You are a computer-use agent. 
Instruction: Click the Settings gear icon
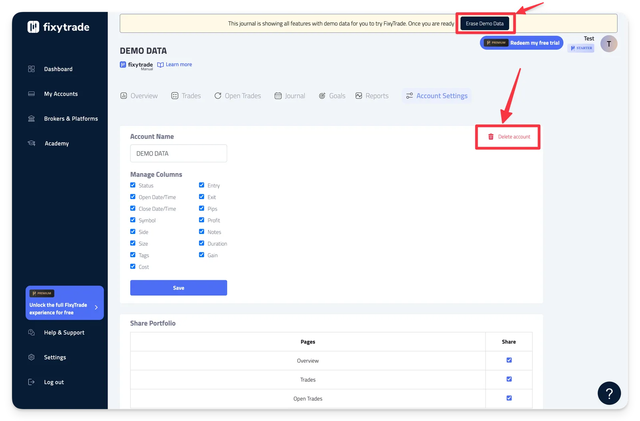click(x=31, y=357)
